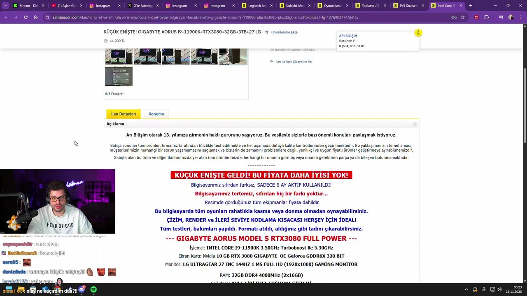Image resolution: width=527 pixels, height=296 pixels.
Task: Switch to the Kulaklık tab
Action: tap(295, 6)
